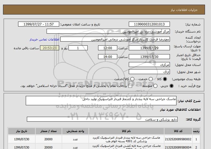Click the need number field 1199000312001013
Screen dimensions: 211x149
(149, 24)
